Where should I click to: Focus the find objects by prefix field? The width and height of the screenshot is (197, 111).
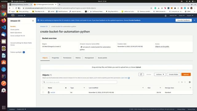[80, 82]
